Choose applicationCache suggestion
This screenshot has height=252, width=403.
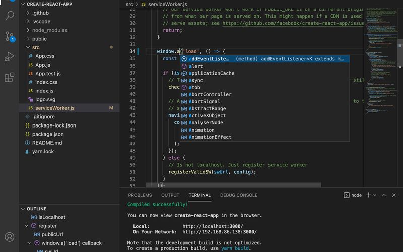(x=265, y=73)
